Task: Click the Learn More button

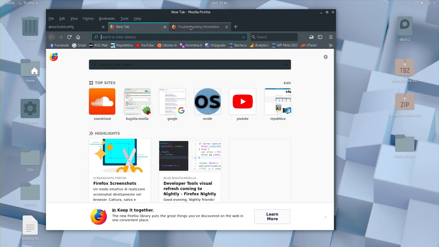Action: [x=272, y=216]
